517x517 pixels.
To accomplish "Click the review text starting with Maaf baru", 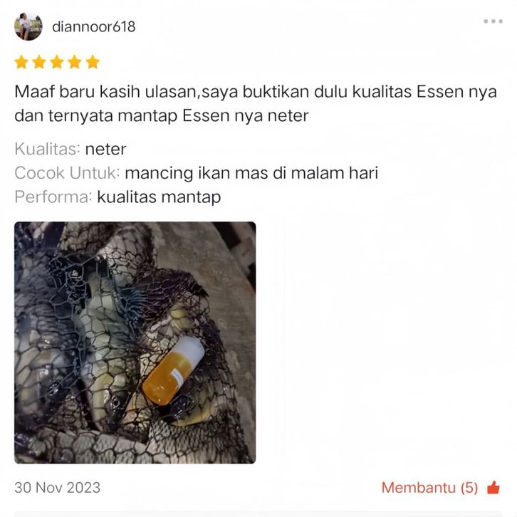I will pyautogui.click(x=256, y=103).
